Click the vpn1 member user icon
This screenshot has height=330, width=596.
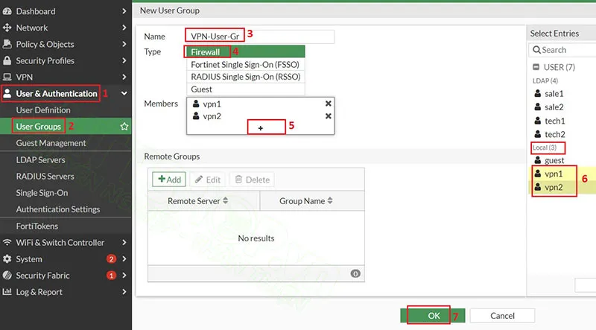pos(196,104)
